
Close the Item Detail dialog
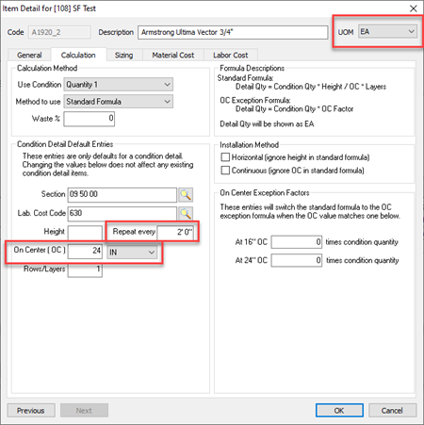[x=414, y=8]
